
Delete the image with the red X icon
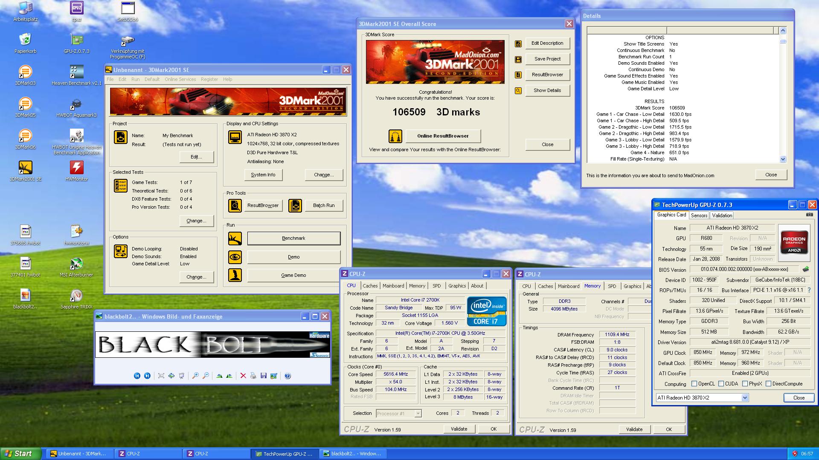coord(243,376)
